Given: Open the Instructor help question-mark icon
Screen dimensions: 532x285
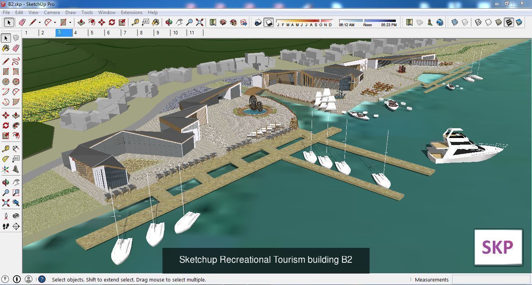Looking at the screenshot, I should pos(42,279).
